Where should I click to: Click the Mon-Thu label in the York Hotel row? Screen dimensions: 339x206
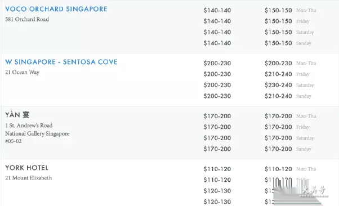[306, 169]
